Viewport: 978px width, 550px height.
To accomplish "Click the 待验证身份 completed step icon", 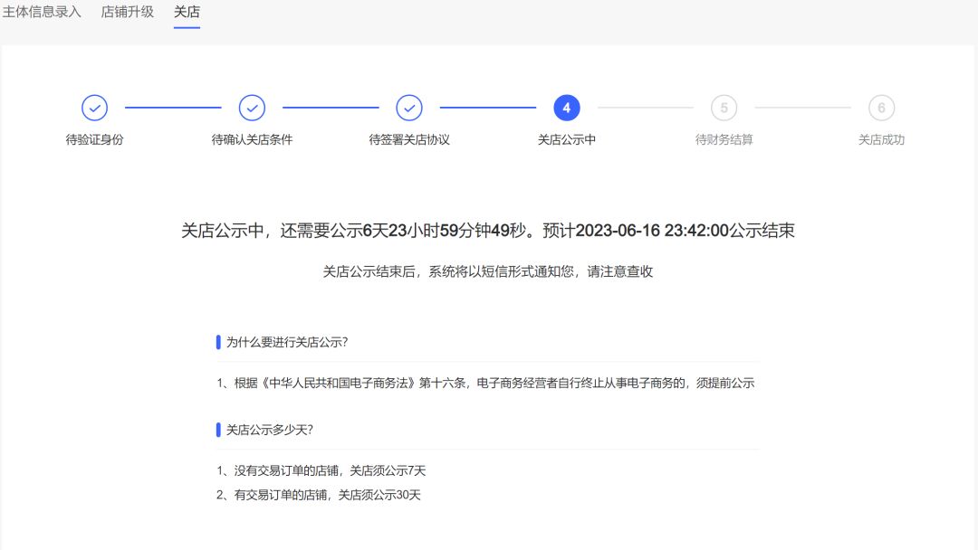I will point(94,107).
